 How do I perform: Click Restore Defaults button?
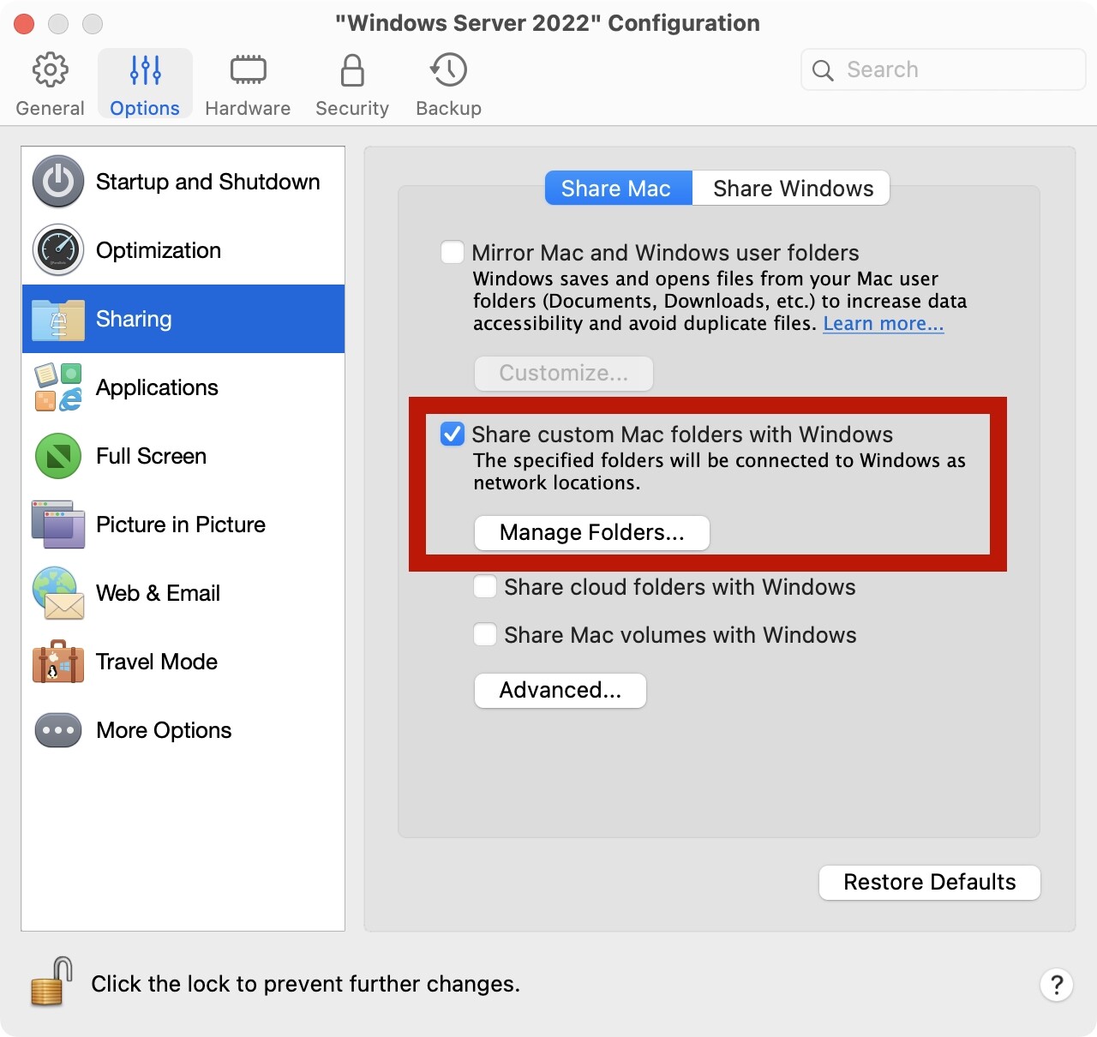pos(929,883)
